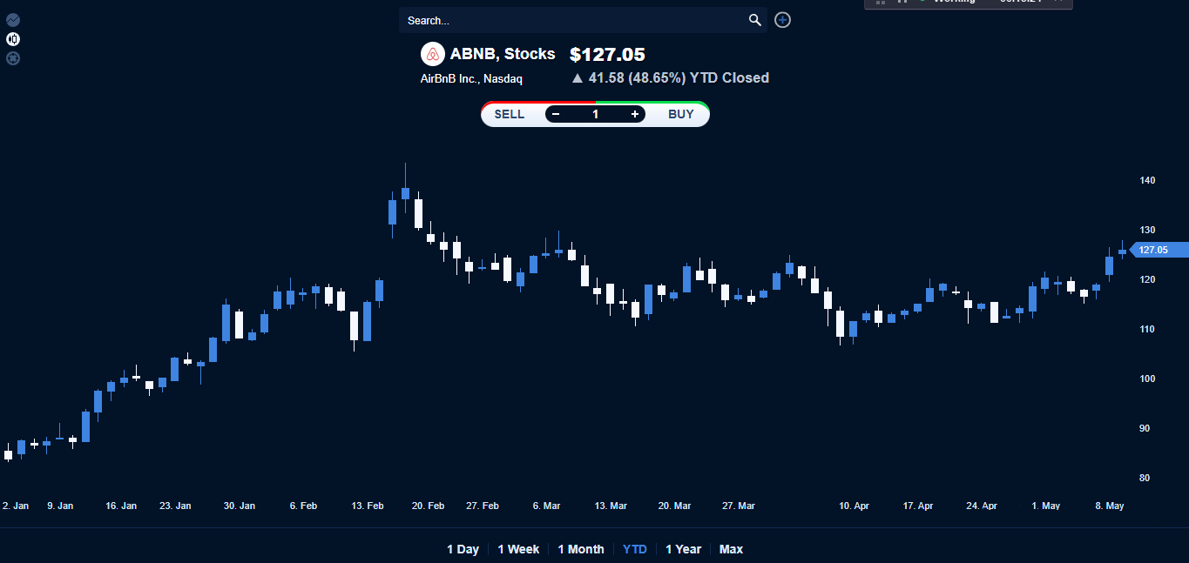Viewport: 1189px width, 563px height.
Task: Select the candlestick chart type icon
Action: point(13,39)
